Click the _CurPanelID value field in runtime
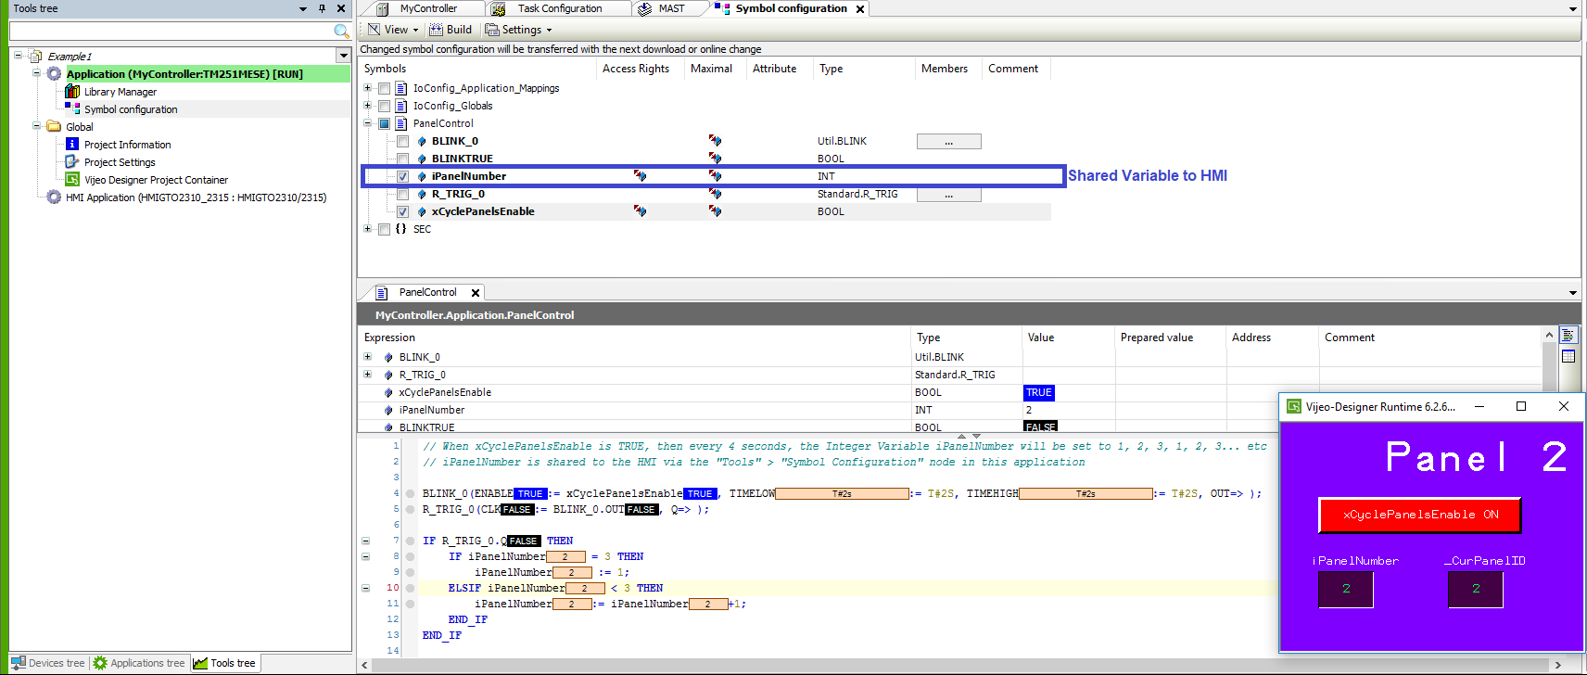The image size is (1587, 675). coord(1476,590)
